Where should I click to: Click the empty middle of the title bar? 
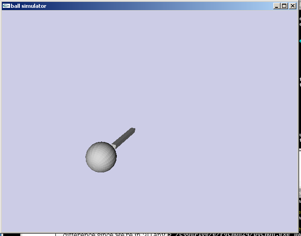[x=157, y=6]
